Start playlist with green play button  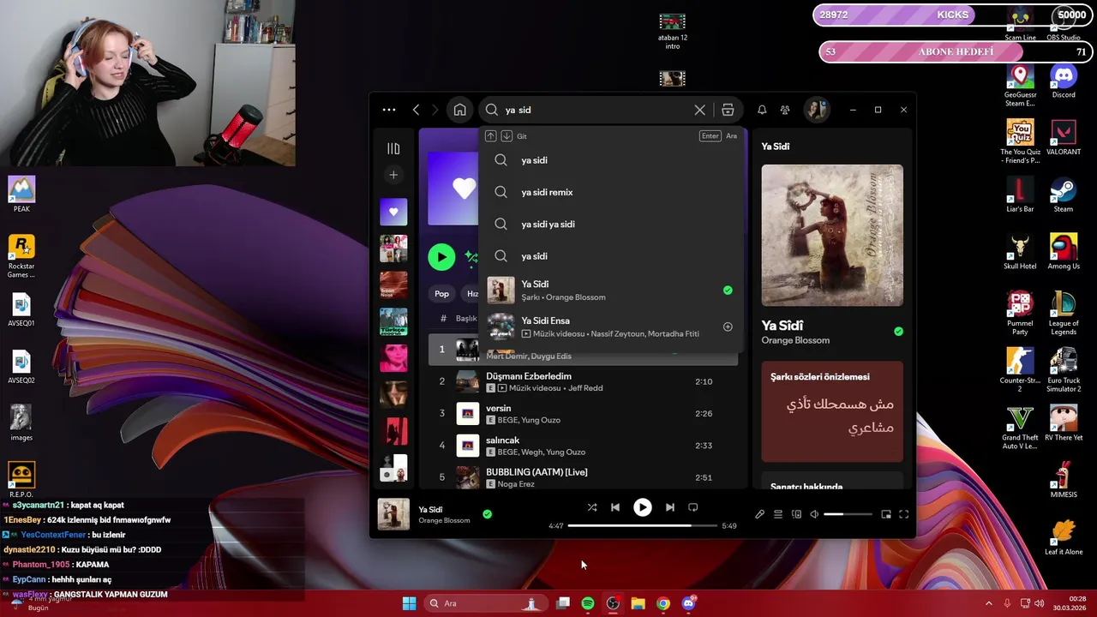coord(441,256)
